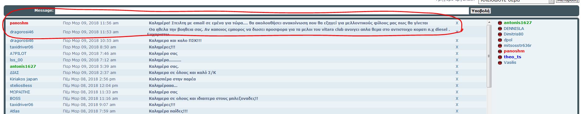
Task: Click the status icon beside dpol
Action: pyautogui.click(x=500, y=40)
